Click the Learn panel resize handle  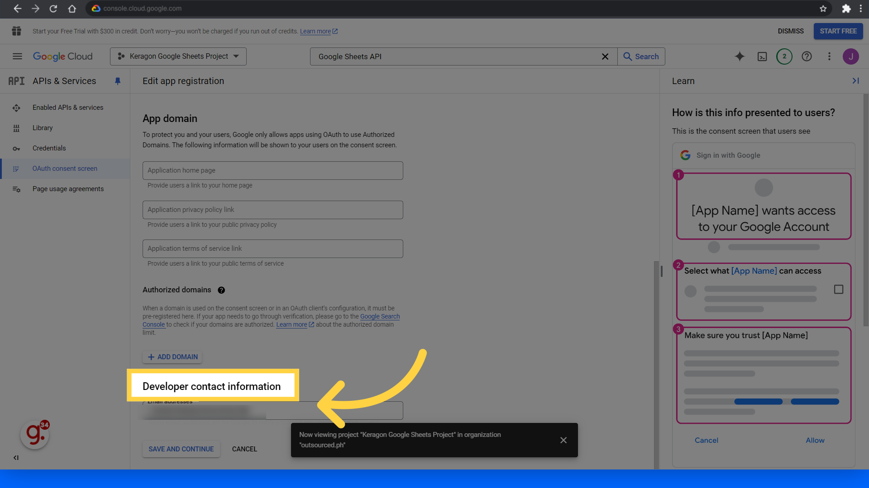click(662, 271)
